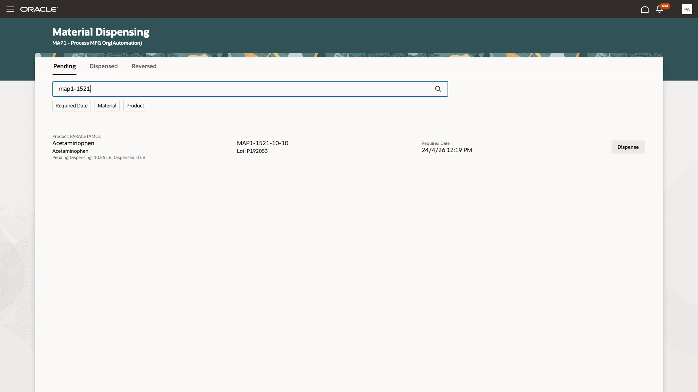The image size is (698, 392).
Task: Click the Oracle logo
Action: (39, 9)
